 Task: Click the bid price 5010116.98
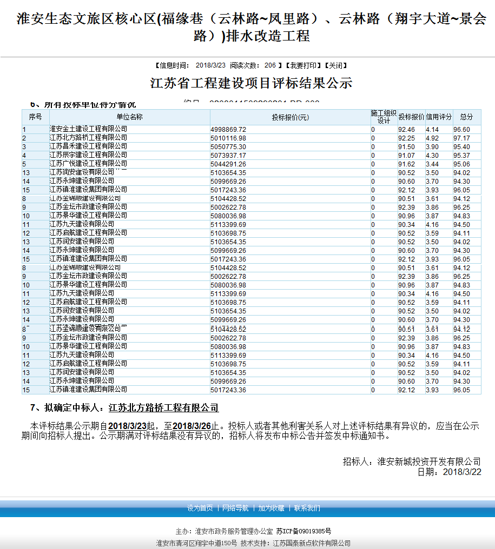click(228, 138)
